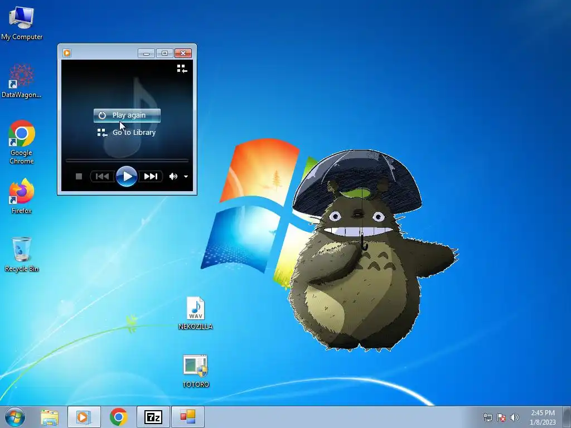This screenshot has height=428, width=571.
Task: Click the clock showing 2:45 PM
Action: (543, 417)
